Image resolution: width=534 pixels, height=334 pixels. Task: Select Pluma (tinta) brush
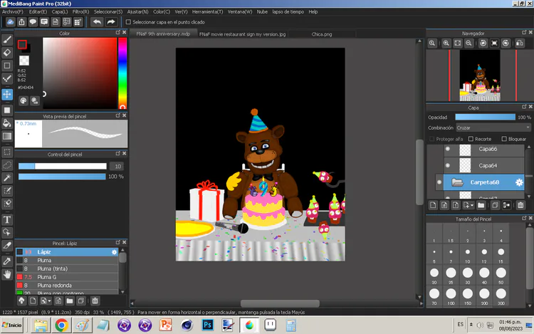(x=67, y=268)
